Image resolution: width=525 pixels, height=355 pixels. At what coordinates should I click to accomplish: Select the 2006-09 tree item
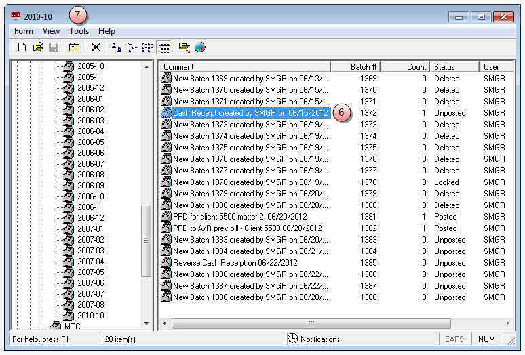91,185
